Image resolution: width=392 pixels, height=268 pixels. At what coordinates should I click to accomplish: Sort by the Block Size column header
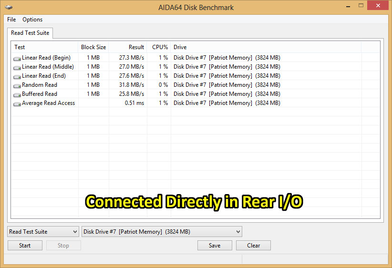[x=93, y=47]
